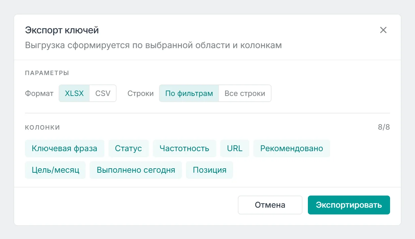Toggle the Ключевая фраза column chip
This screenshot has width=415, height=239.
point(64,148)
